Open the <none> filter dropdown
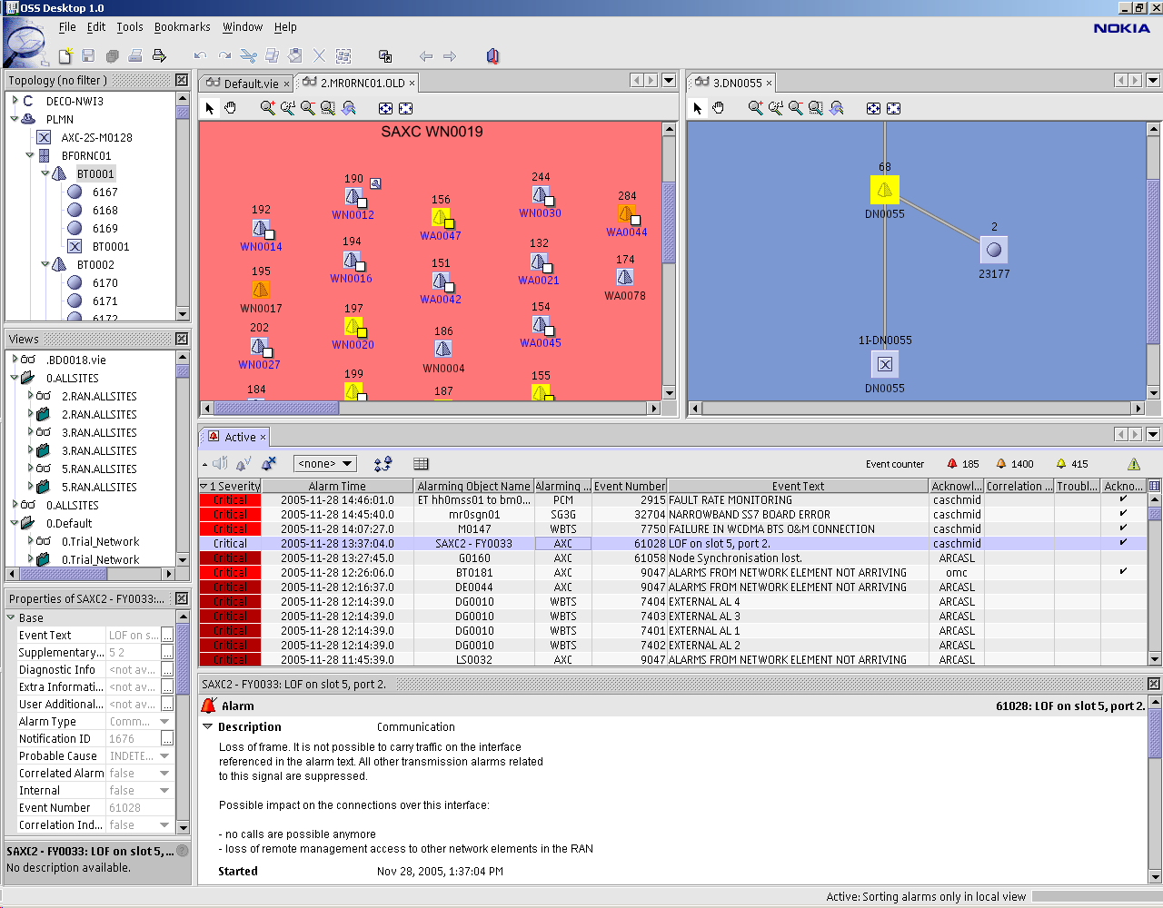Image resolution: width=1163 pixels, height=908 pixels. pos(325,463)
